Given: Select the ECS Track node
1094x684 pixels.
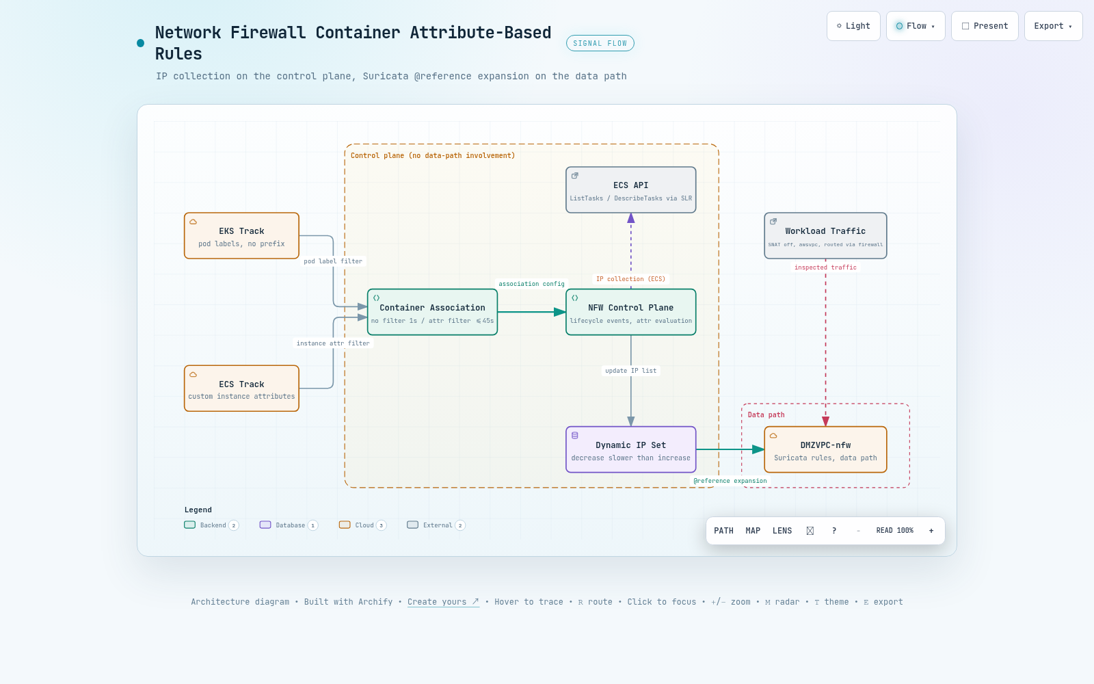Looking at the screenshot, I should tap(241, 389).
